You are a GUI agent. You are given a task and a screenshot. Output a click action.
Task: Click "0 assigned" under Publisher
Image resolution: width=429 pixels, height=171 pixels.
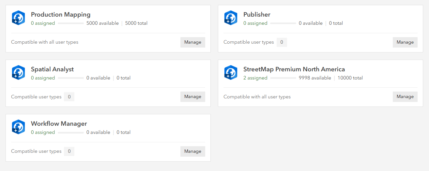[255, 23]
